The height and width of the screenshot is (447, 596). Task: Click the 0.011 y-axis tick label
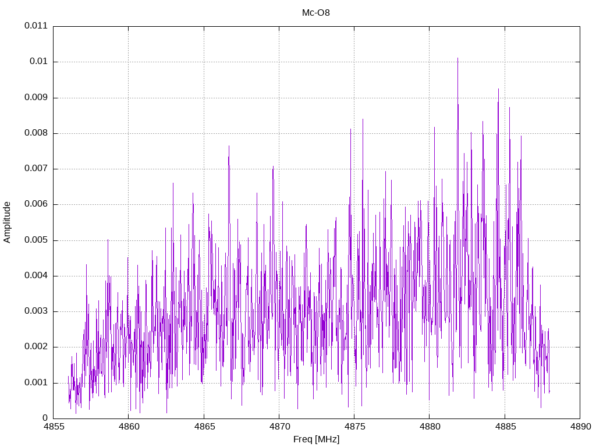pyautogui.click(x=36, y=26)
